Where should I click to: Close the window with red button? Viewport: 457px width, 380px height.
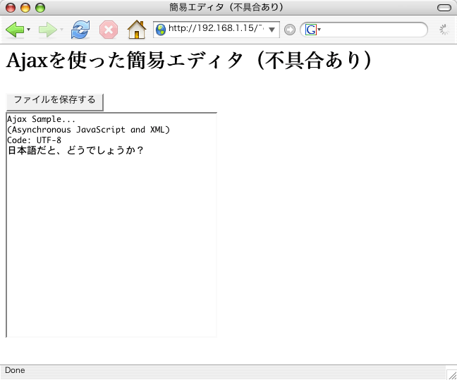pyautogui.click(x=11, y=8)
